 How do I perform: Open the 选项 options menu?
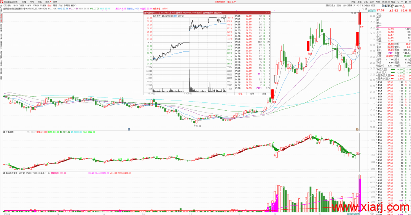click(x=372, y=2)
